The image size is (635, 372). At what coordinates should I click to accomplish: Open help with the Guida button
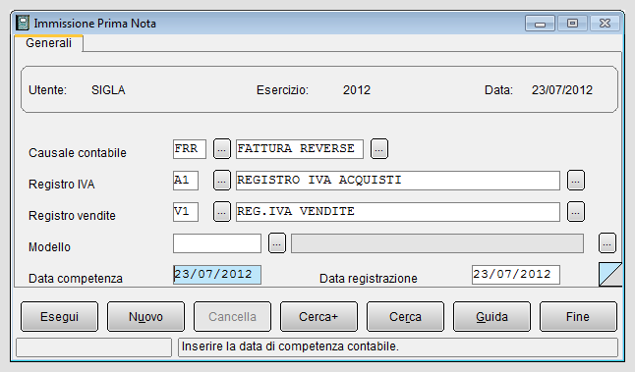pos(491,317)
